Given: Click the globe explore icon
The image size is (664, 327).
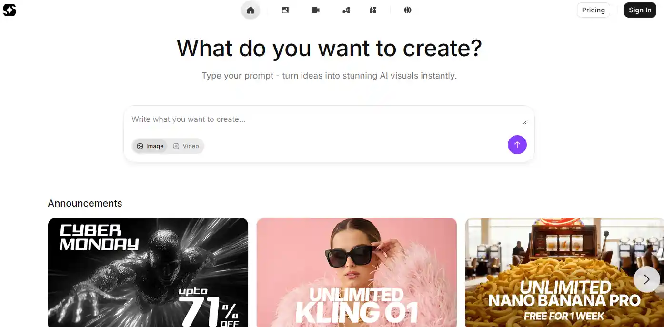Looking at the screenshot, I should click(x=408, y=10).
